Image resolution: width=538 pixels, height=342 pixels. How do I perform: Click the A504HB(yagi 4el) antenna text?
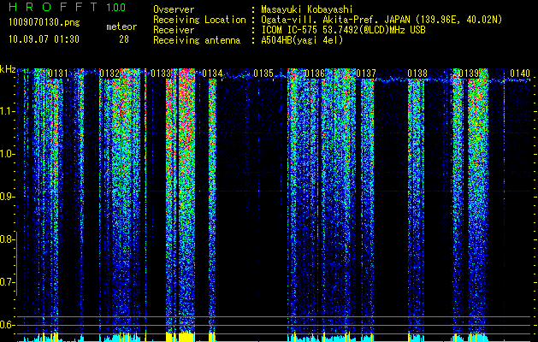coord(302,40)
